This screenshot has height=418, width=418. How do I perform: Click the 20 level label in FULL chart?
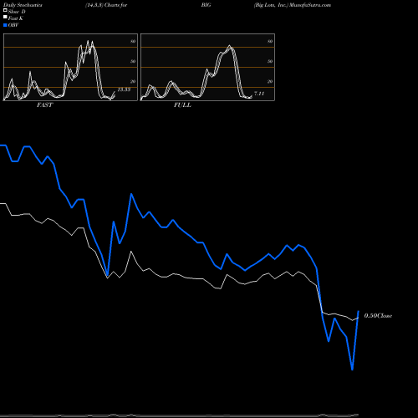click(x=270, y=81)
